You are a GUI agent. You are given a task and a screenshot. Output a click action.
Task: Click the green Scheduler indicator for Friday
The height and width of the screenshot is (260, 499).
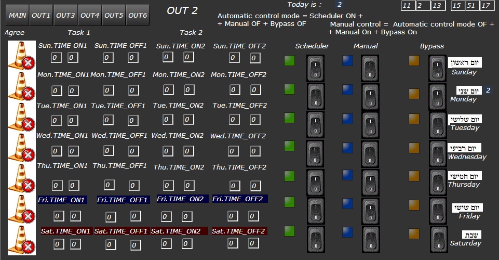coord(289,202)
